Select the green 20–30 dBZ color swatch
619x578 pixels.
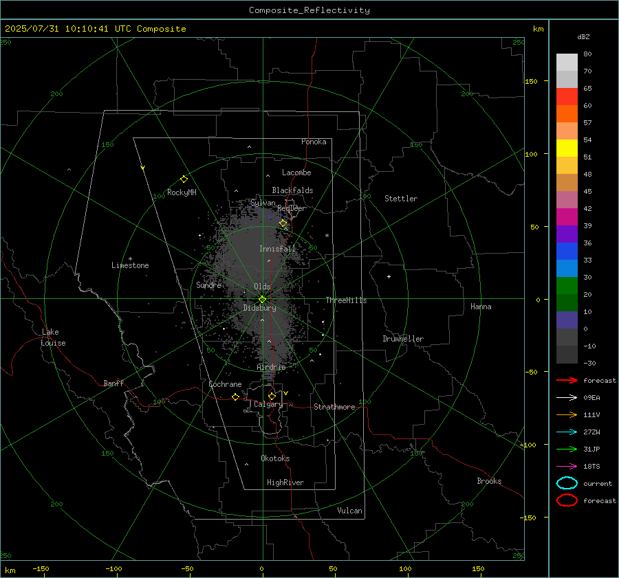click(x=567, y=286)
